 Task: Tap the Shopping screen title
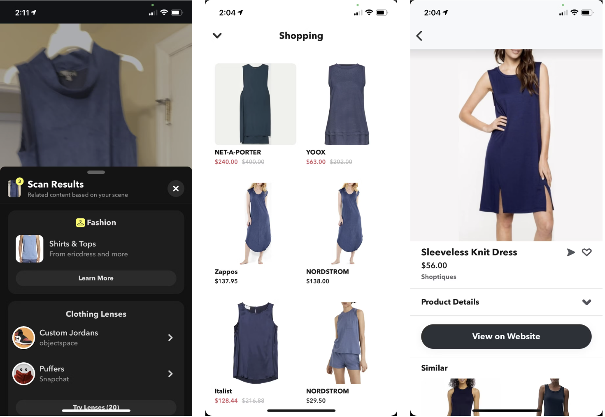[301, 36]
